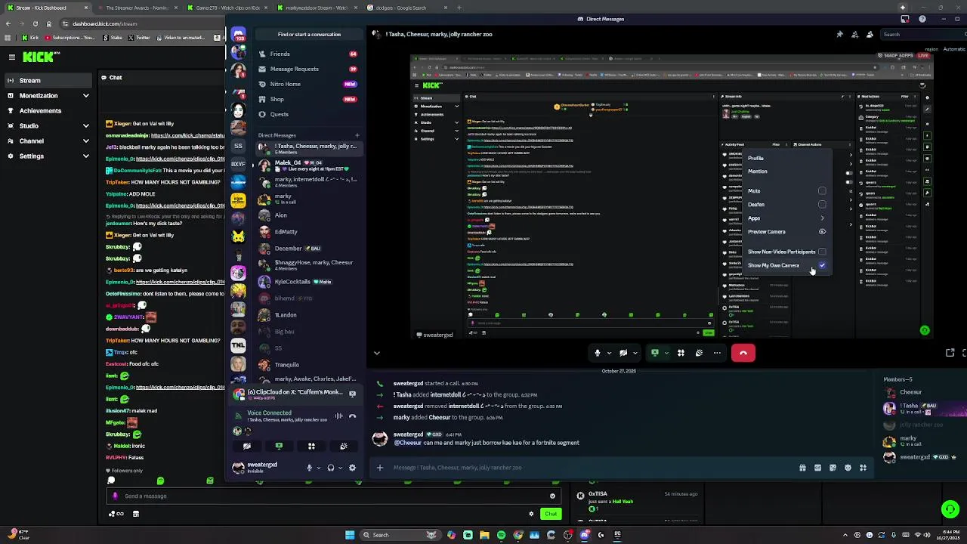The image size is (967, 544).
Task: Open Discord user settings gear
Action: click(352, 468)
